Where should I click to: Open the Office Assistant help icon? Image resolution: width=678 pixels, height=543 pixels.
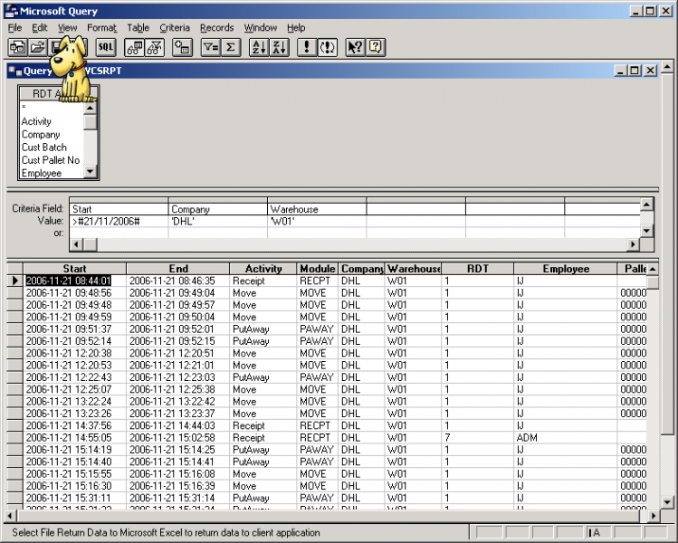pos(376,47)
